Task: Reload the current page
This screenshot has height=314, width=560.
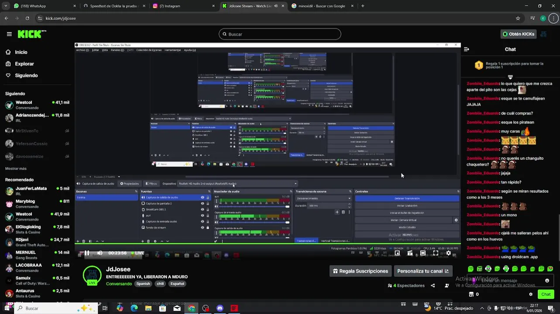Action: point(27,18)
